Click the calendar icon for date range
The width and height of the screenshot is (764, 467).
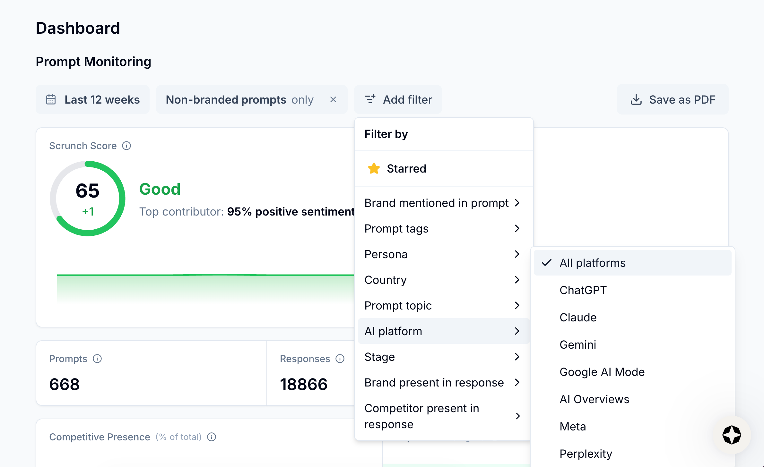pos(51,100)
